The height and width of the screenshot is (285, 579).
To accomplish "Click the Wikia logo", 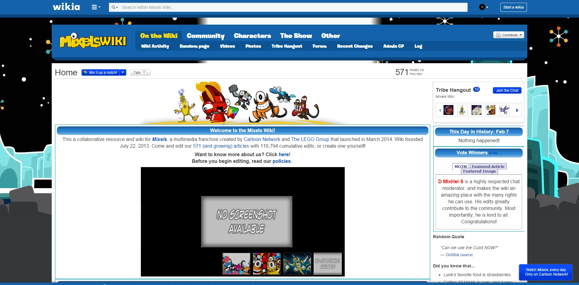I will tap(66, 7).
